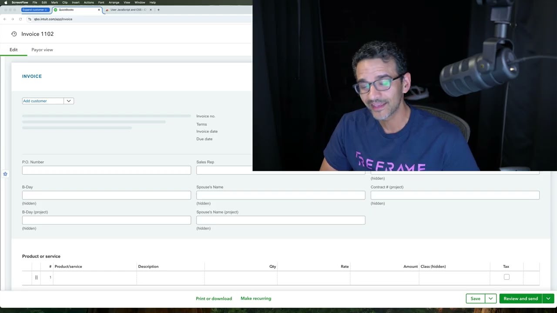The image size is (557, 313).
Task: Click the P.O. Number input field
Action: click(x=107, y=170)
